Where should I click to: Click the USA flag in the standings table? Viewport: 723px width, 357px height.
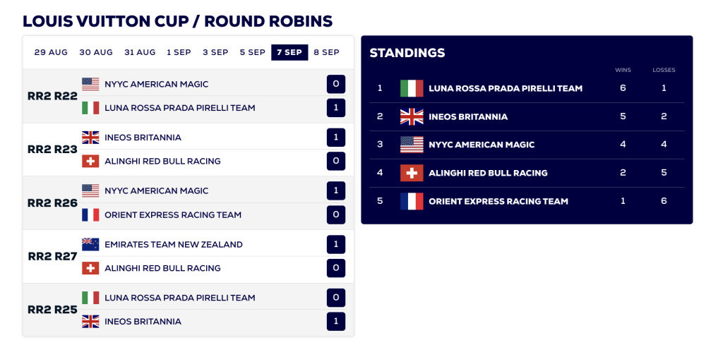coord(412,145)
